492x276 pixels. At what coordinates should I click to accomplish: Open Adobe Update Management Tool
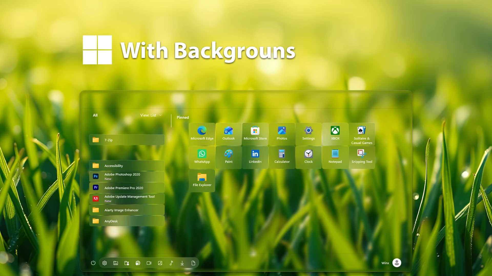[127, 199]
